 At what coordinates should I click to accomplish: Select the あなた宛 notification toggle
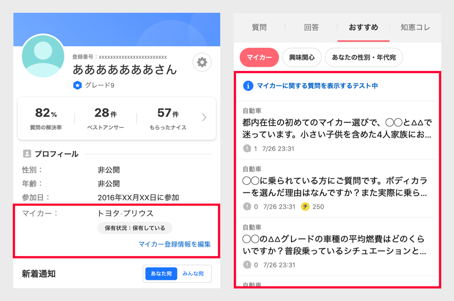point(161,273)
